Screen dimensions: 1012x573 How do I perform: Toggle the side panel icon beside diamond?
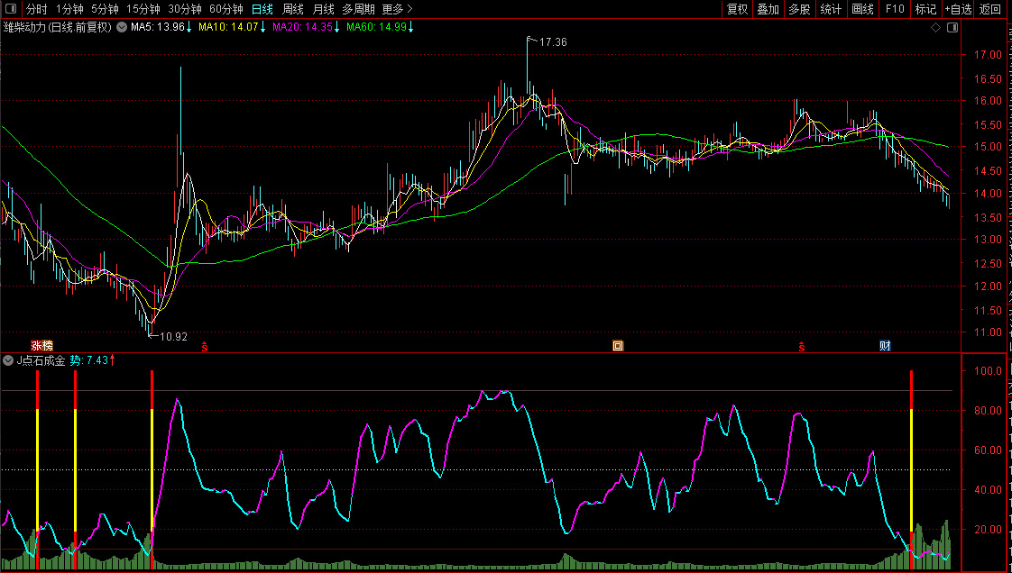coord(951,28)
